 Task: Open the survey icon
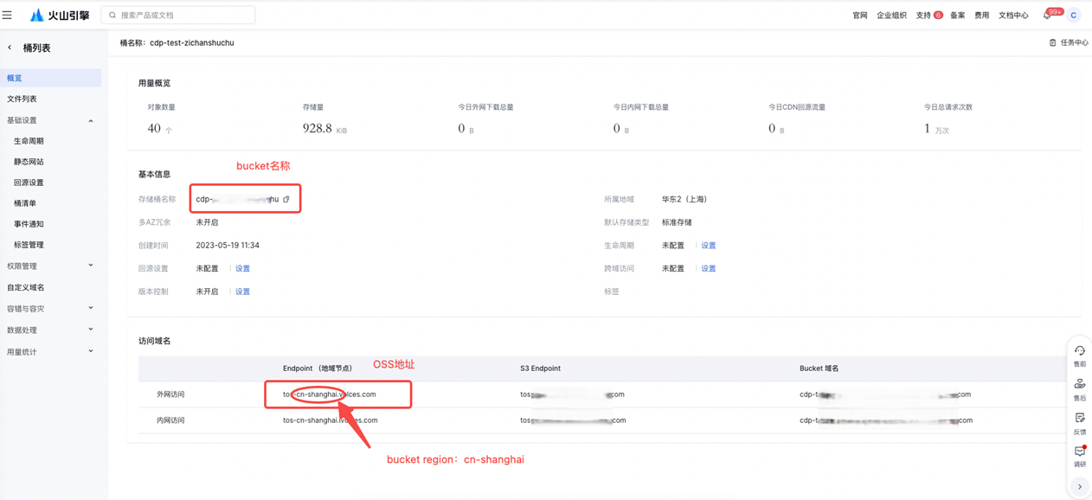pyautogui.click(x=1079, y=454)
